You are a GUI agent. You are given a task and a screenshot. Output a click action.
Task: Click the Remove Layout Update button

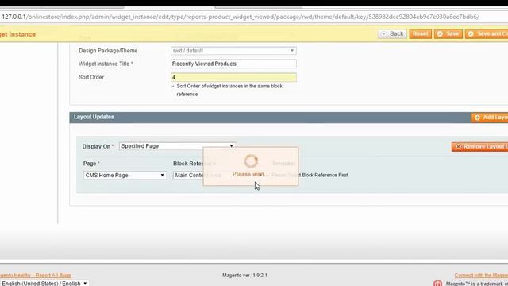tap(479, 146)
